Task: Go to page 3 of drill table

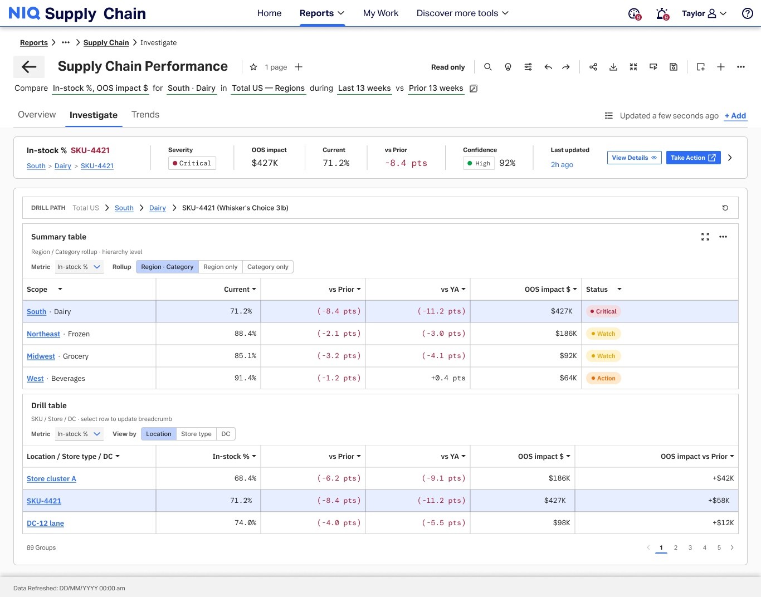Action: tap(690, 547)
